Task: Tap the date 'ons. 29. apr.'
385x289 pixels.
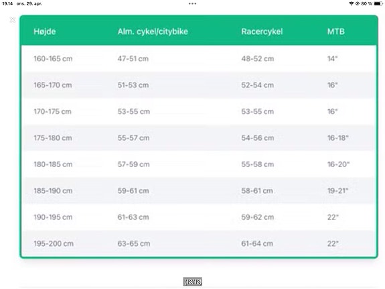Action: click(29, 4)
